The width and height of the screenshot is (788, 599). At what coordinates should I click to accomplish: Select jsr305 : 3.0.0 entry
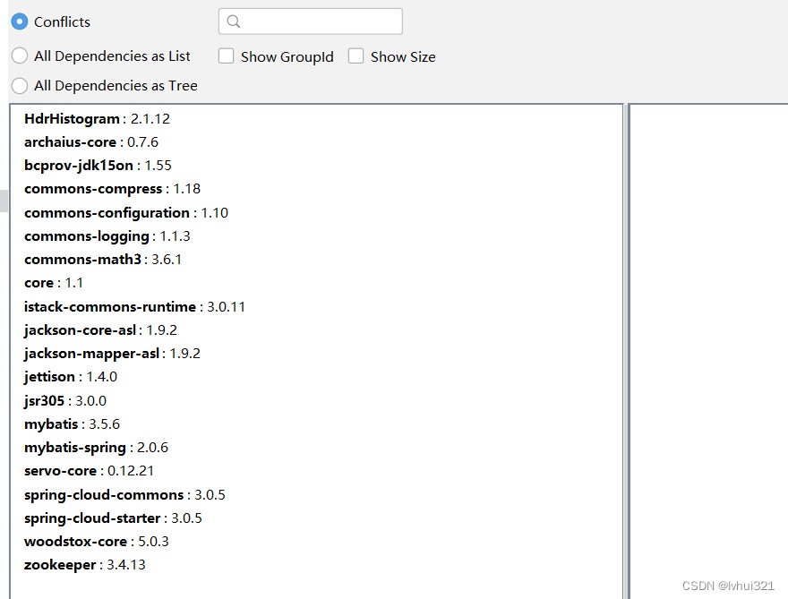point(64,400)
